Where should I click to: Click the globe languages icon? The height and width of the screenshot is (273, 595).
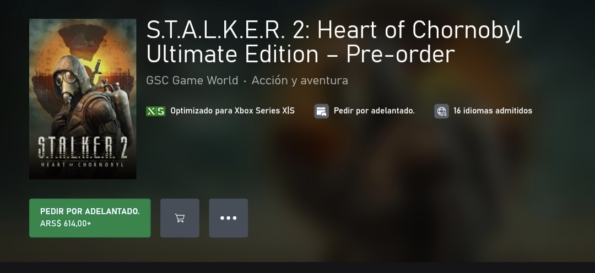(441, 111)
